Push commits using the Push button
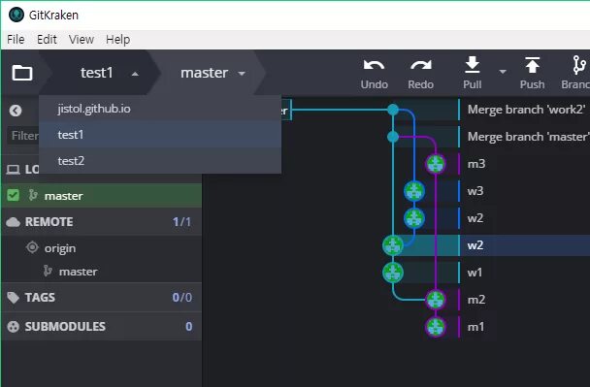590x387 pixels. pyautogui.click(x=532, y=74)
